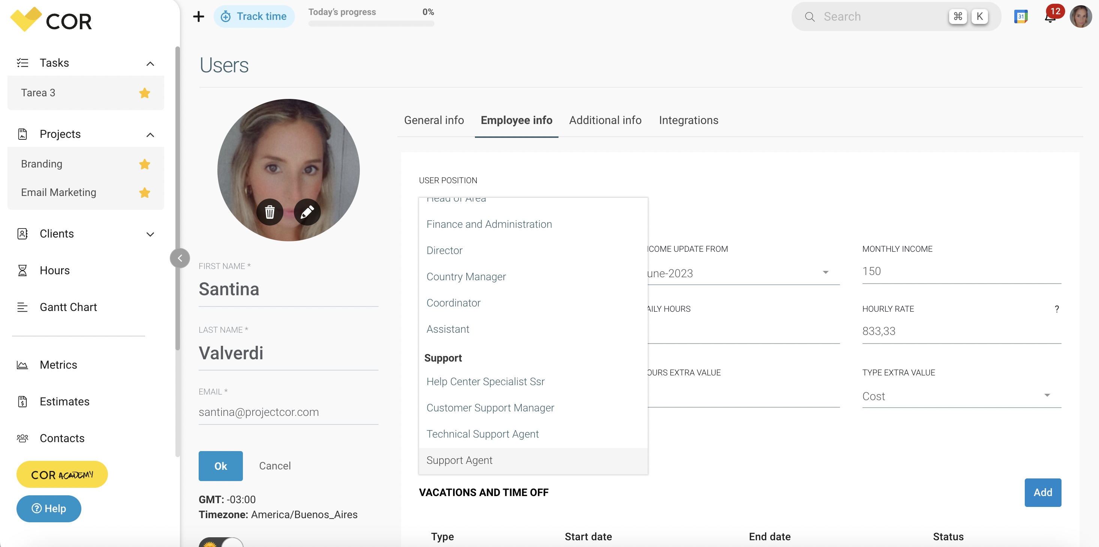The image size is (1099, 547).
Task: Open the Metrics section icon
Action: pyautogui.click(x=22, y=365)
